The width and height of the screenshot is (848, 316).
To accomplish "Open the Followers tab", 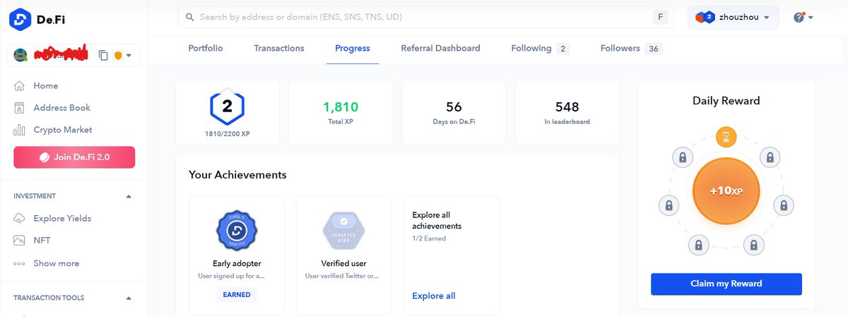I will pyautogui.click(x=631, y=49).
